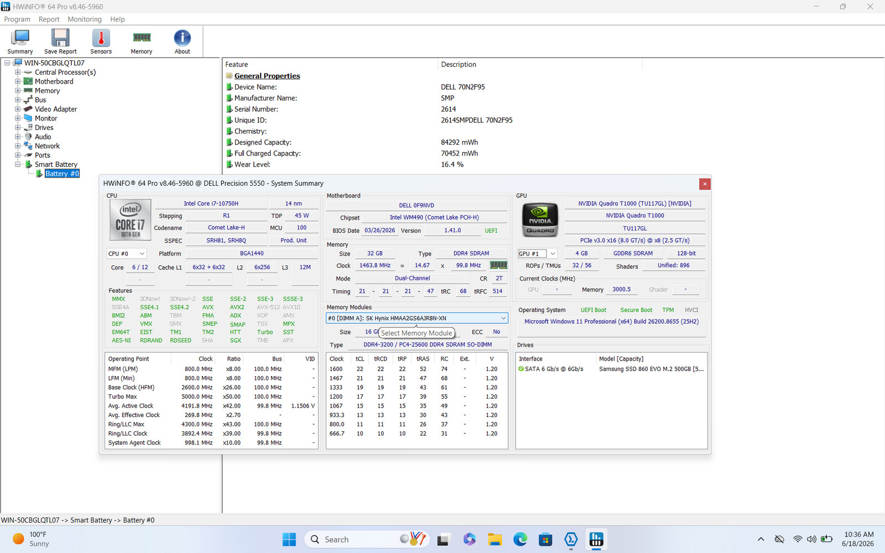
Task: Close the System Summary window
Action: point(705,184)
